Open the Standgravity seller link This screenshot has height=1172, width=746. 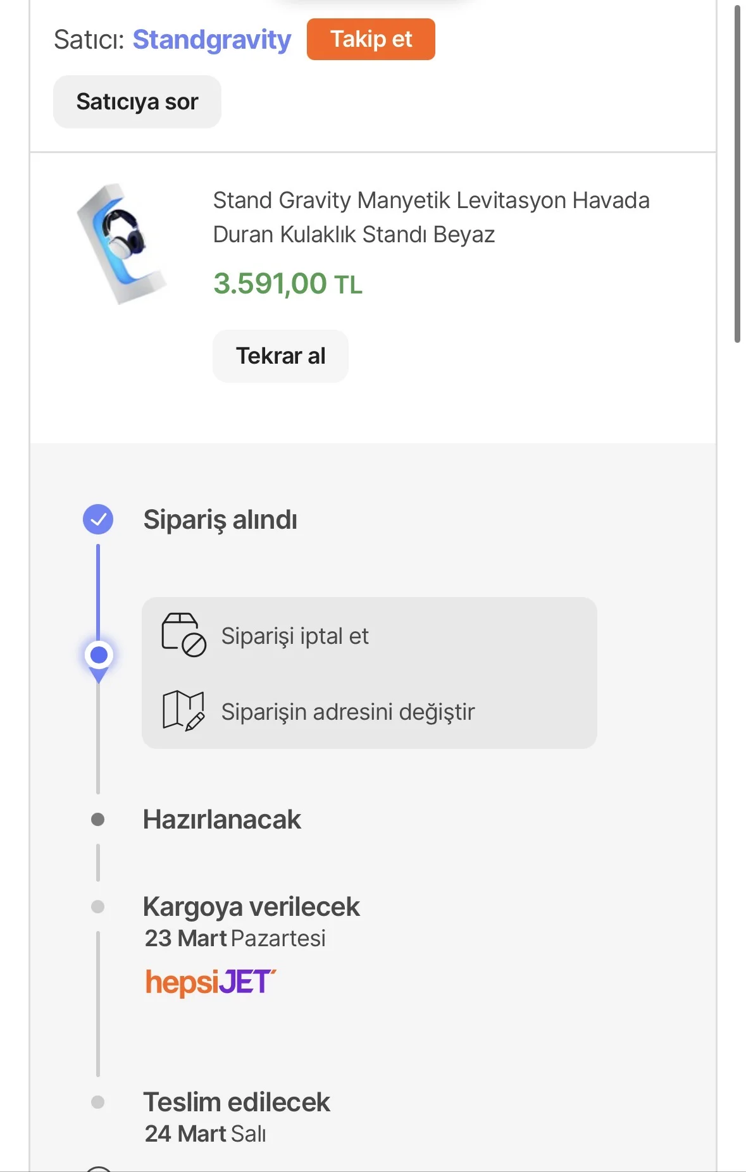tap(212, 40)
